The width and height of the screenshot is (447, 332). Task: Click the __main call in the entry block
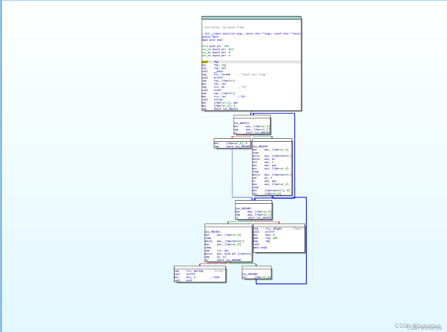point(219,71)
